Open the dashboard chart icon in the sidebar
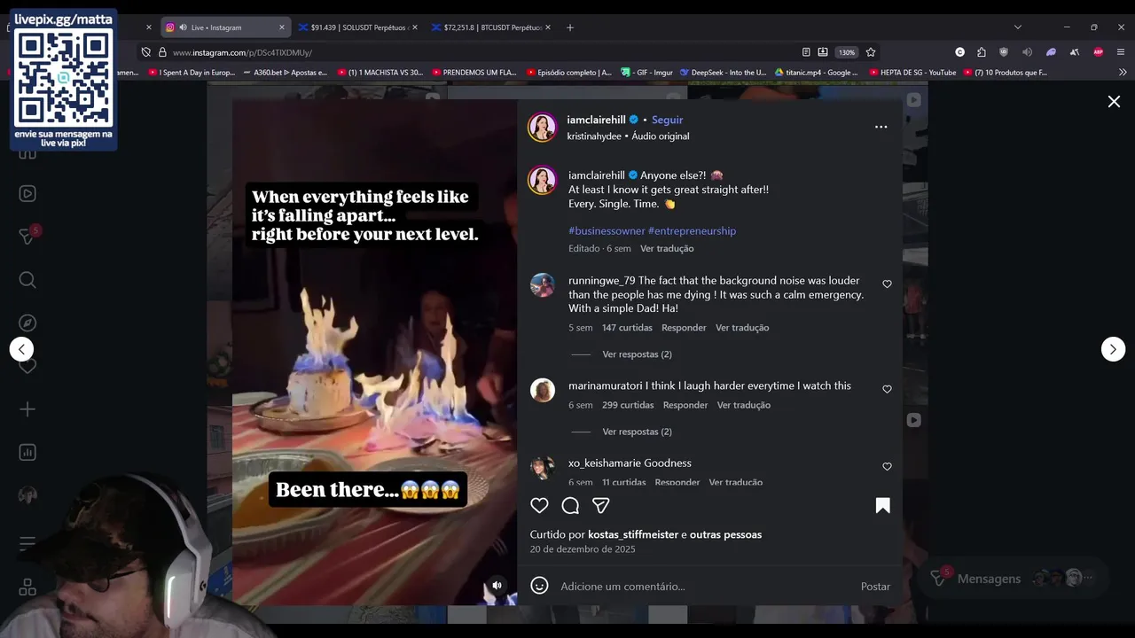 tap(27, 452)
